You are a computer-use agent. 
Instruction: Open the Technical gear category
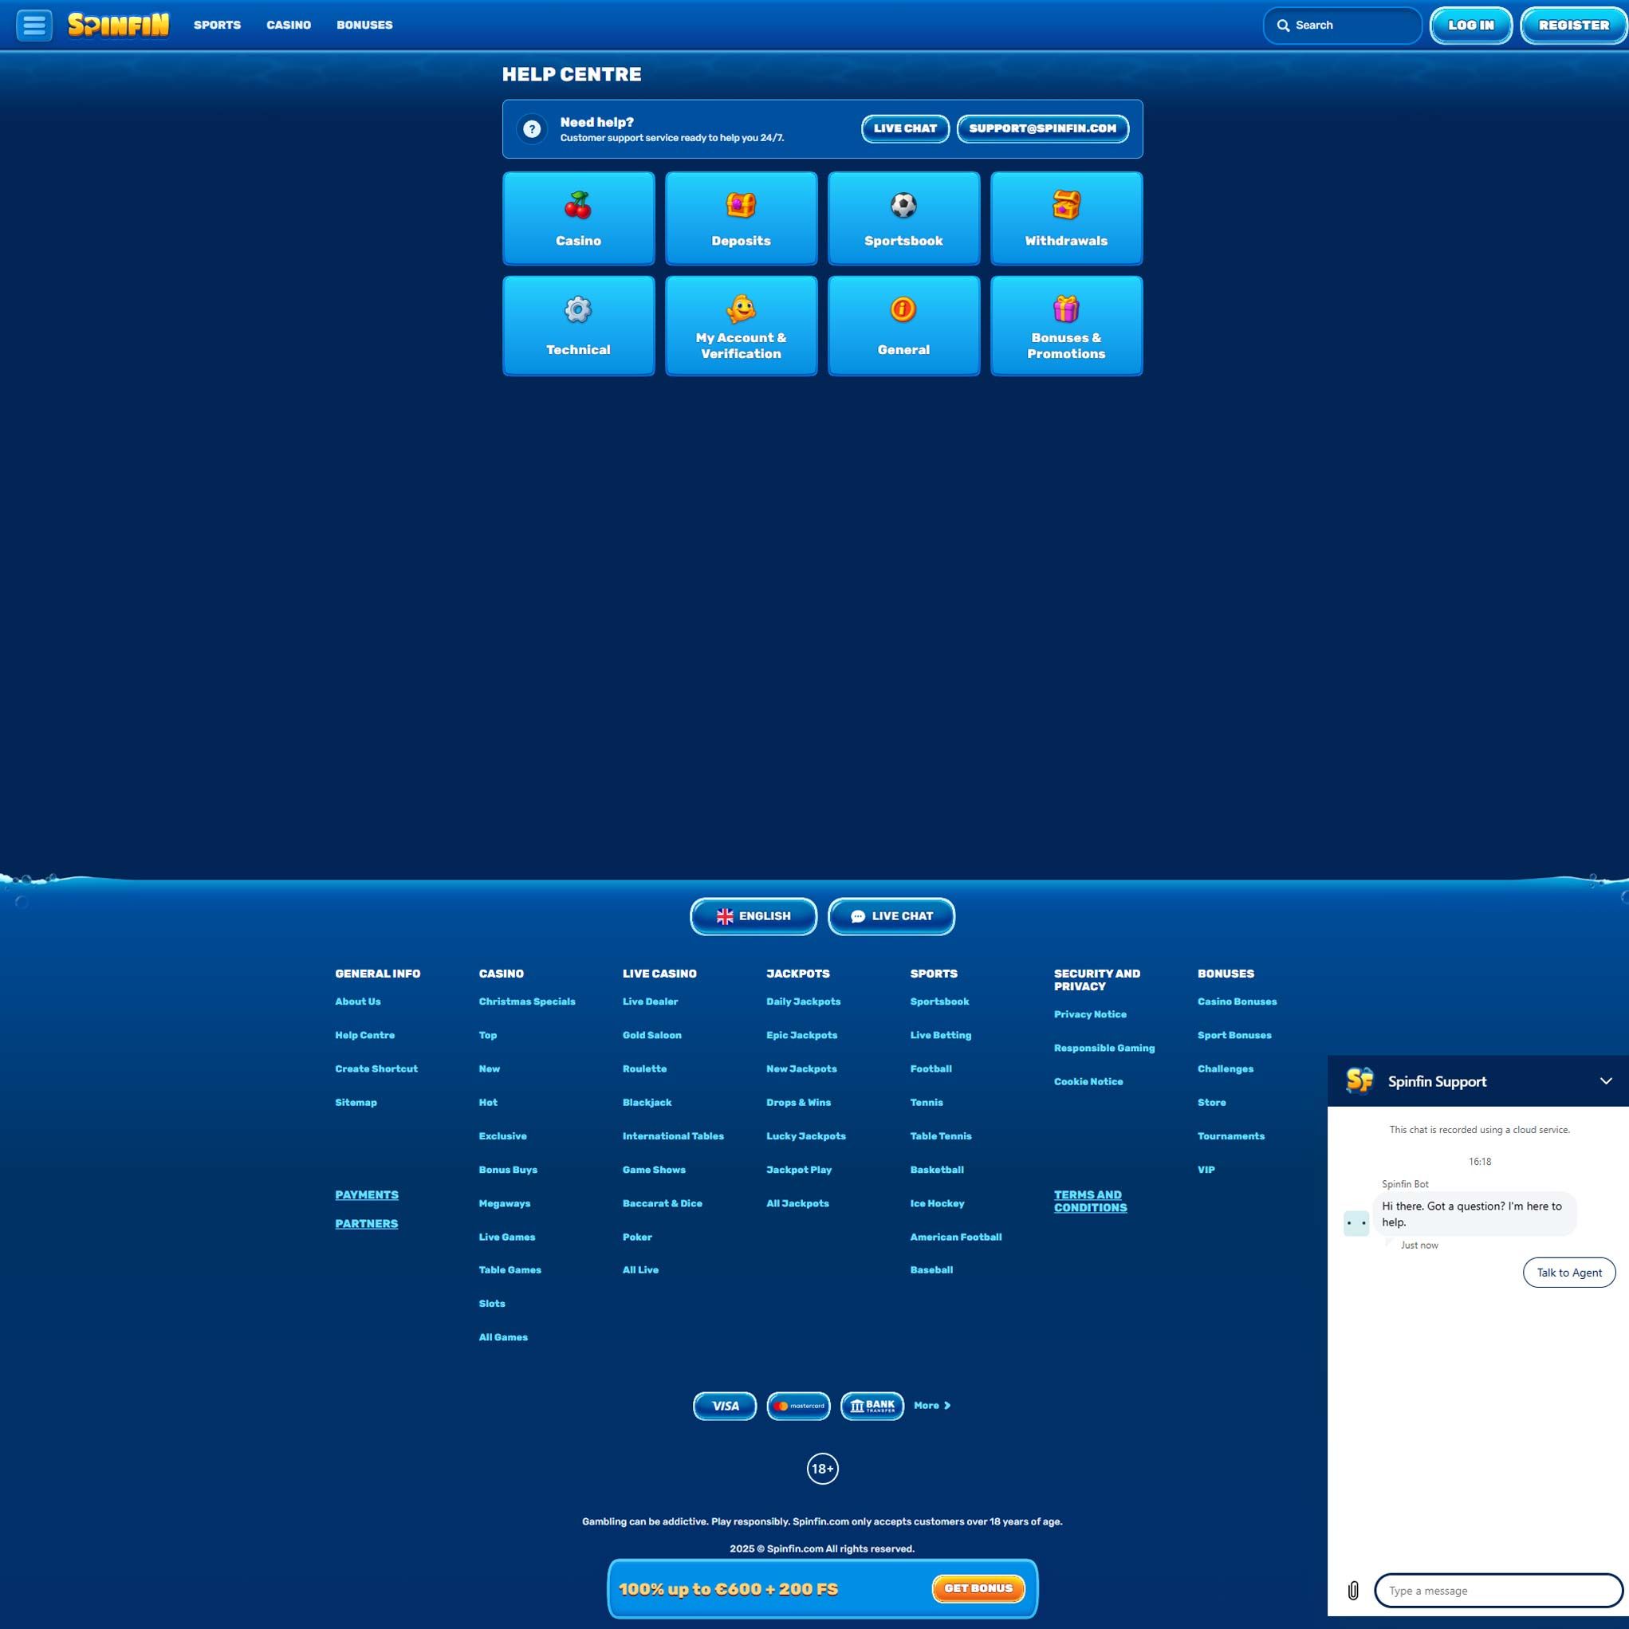point(578,325)
